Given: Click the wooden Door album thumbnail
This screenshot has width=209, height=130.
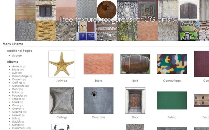Looking at the screenshot, I should point(135,101).
